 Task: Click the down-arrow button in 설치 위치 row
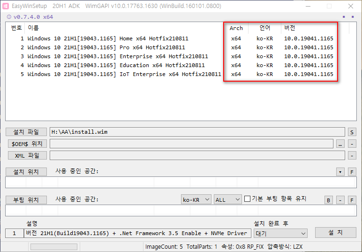pos(340,172)
